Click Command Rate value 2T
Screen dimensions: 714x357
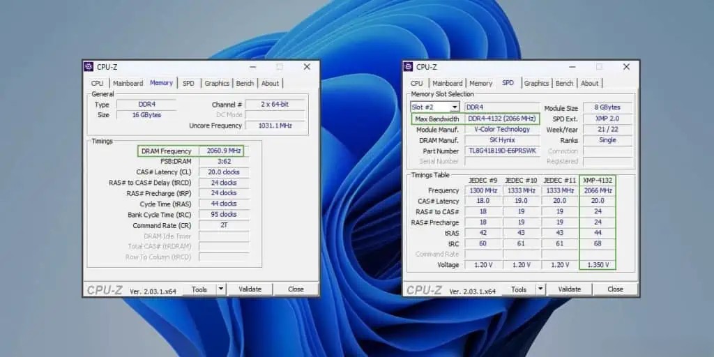(x=224, y=225)
